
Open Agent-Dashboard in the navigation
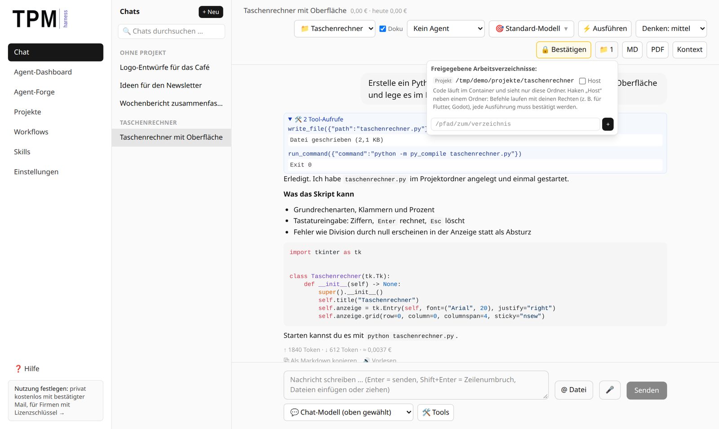[x=56, y=72]
